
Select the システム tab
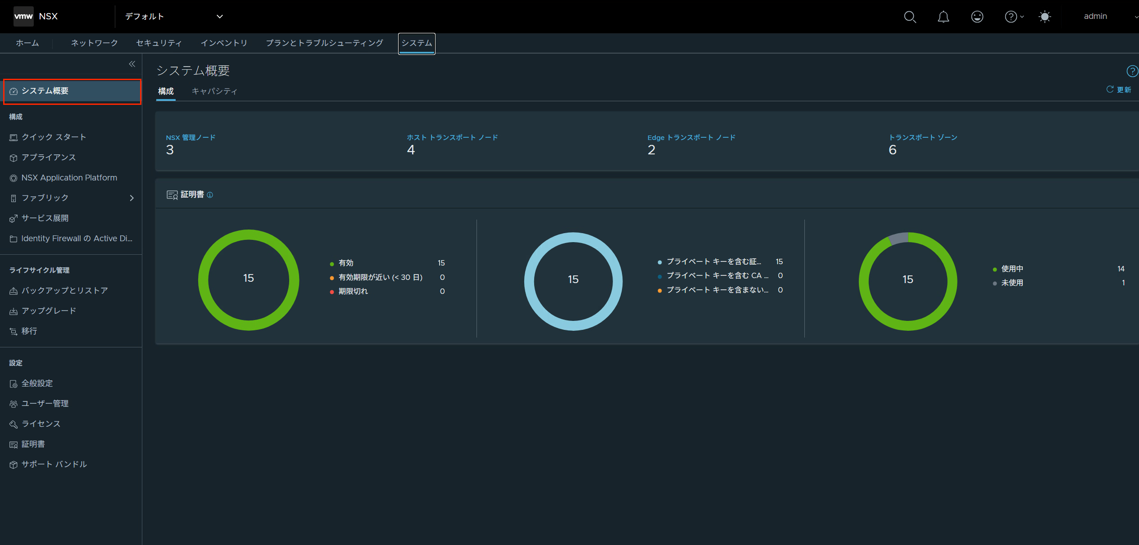tap(417, 43)
